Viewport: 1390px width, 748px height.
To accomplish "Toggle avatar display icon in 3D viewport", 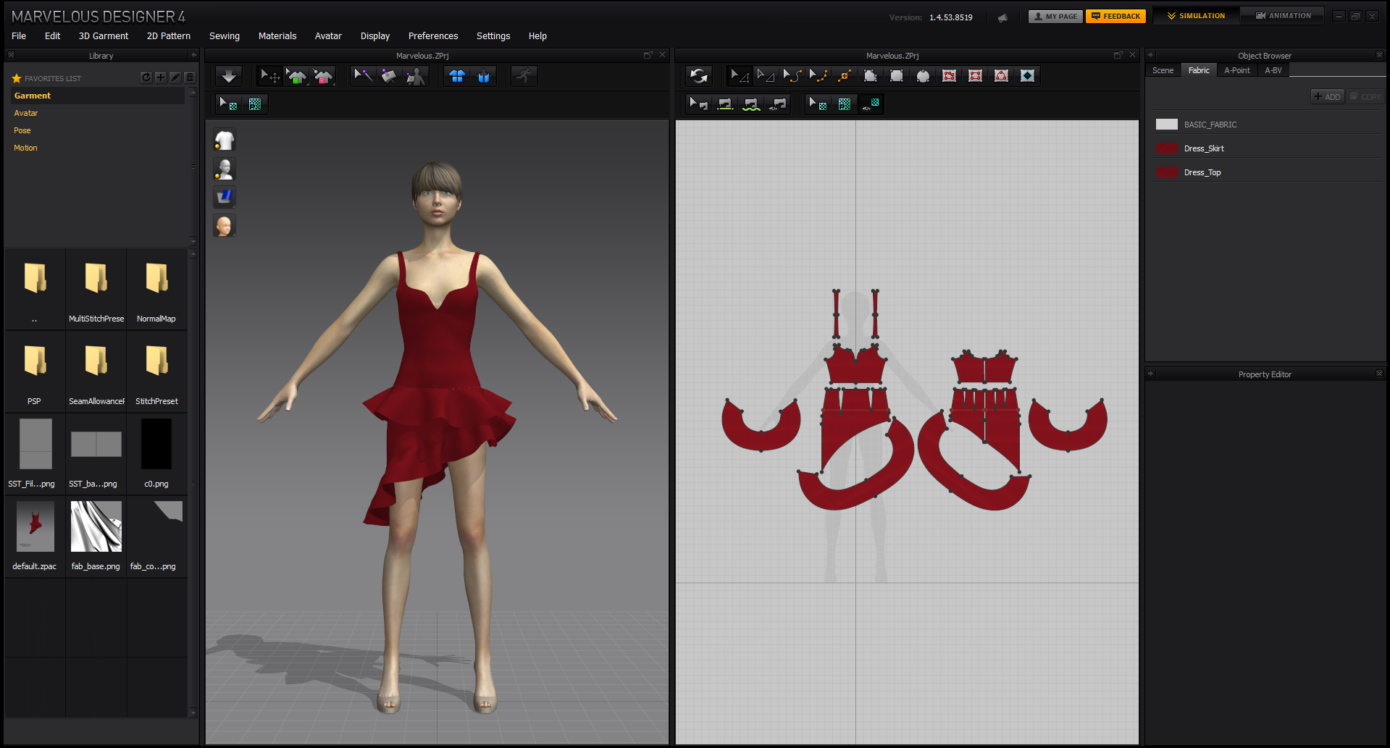I will coord(225,169).
